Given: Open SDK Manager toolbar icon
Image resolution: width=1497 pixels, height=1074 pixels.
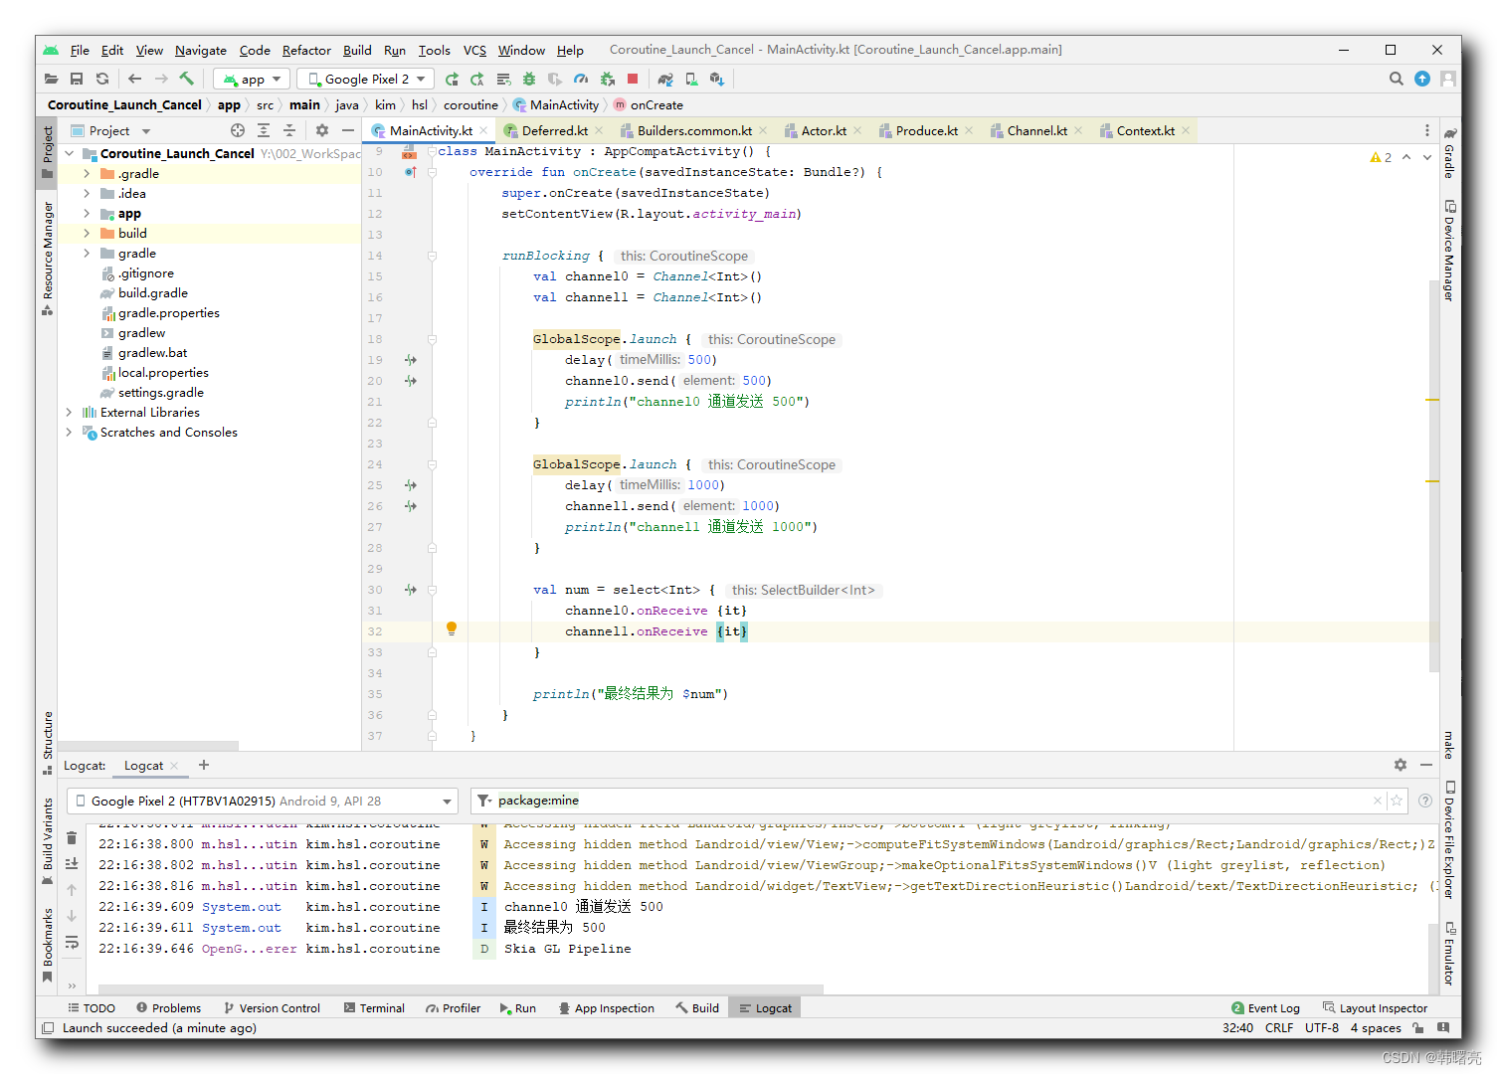Looking at the screenshot, I should [717, 79].
